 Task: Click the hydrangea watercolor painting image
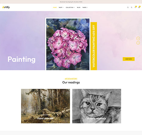[68, 44]
